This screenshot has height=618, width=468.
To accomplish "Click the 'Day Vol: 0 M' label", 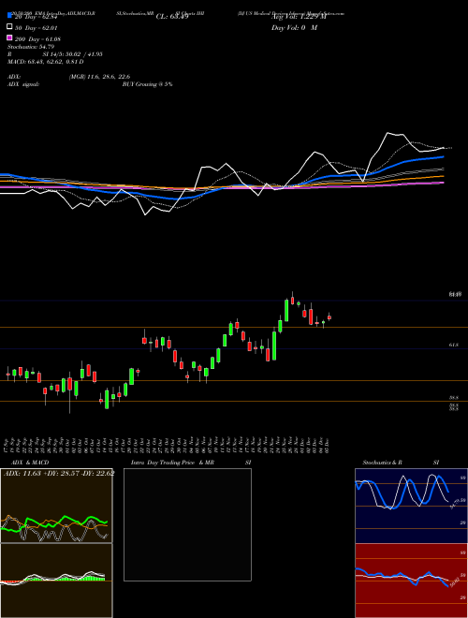I will click(x=294, y=27).
